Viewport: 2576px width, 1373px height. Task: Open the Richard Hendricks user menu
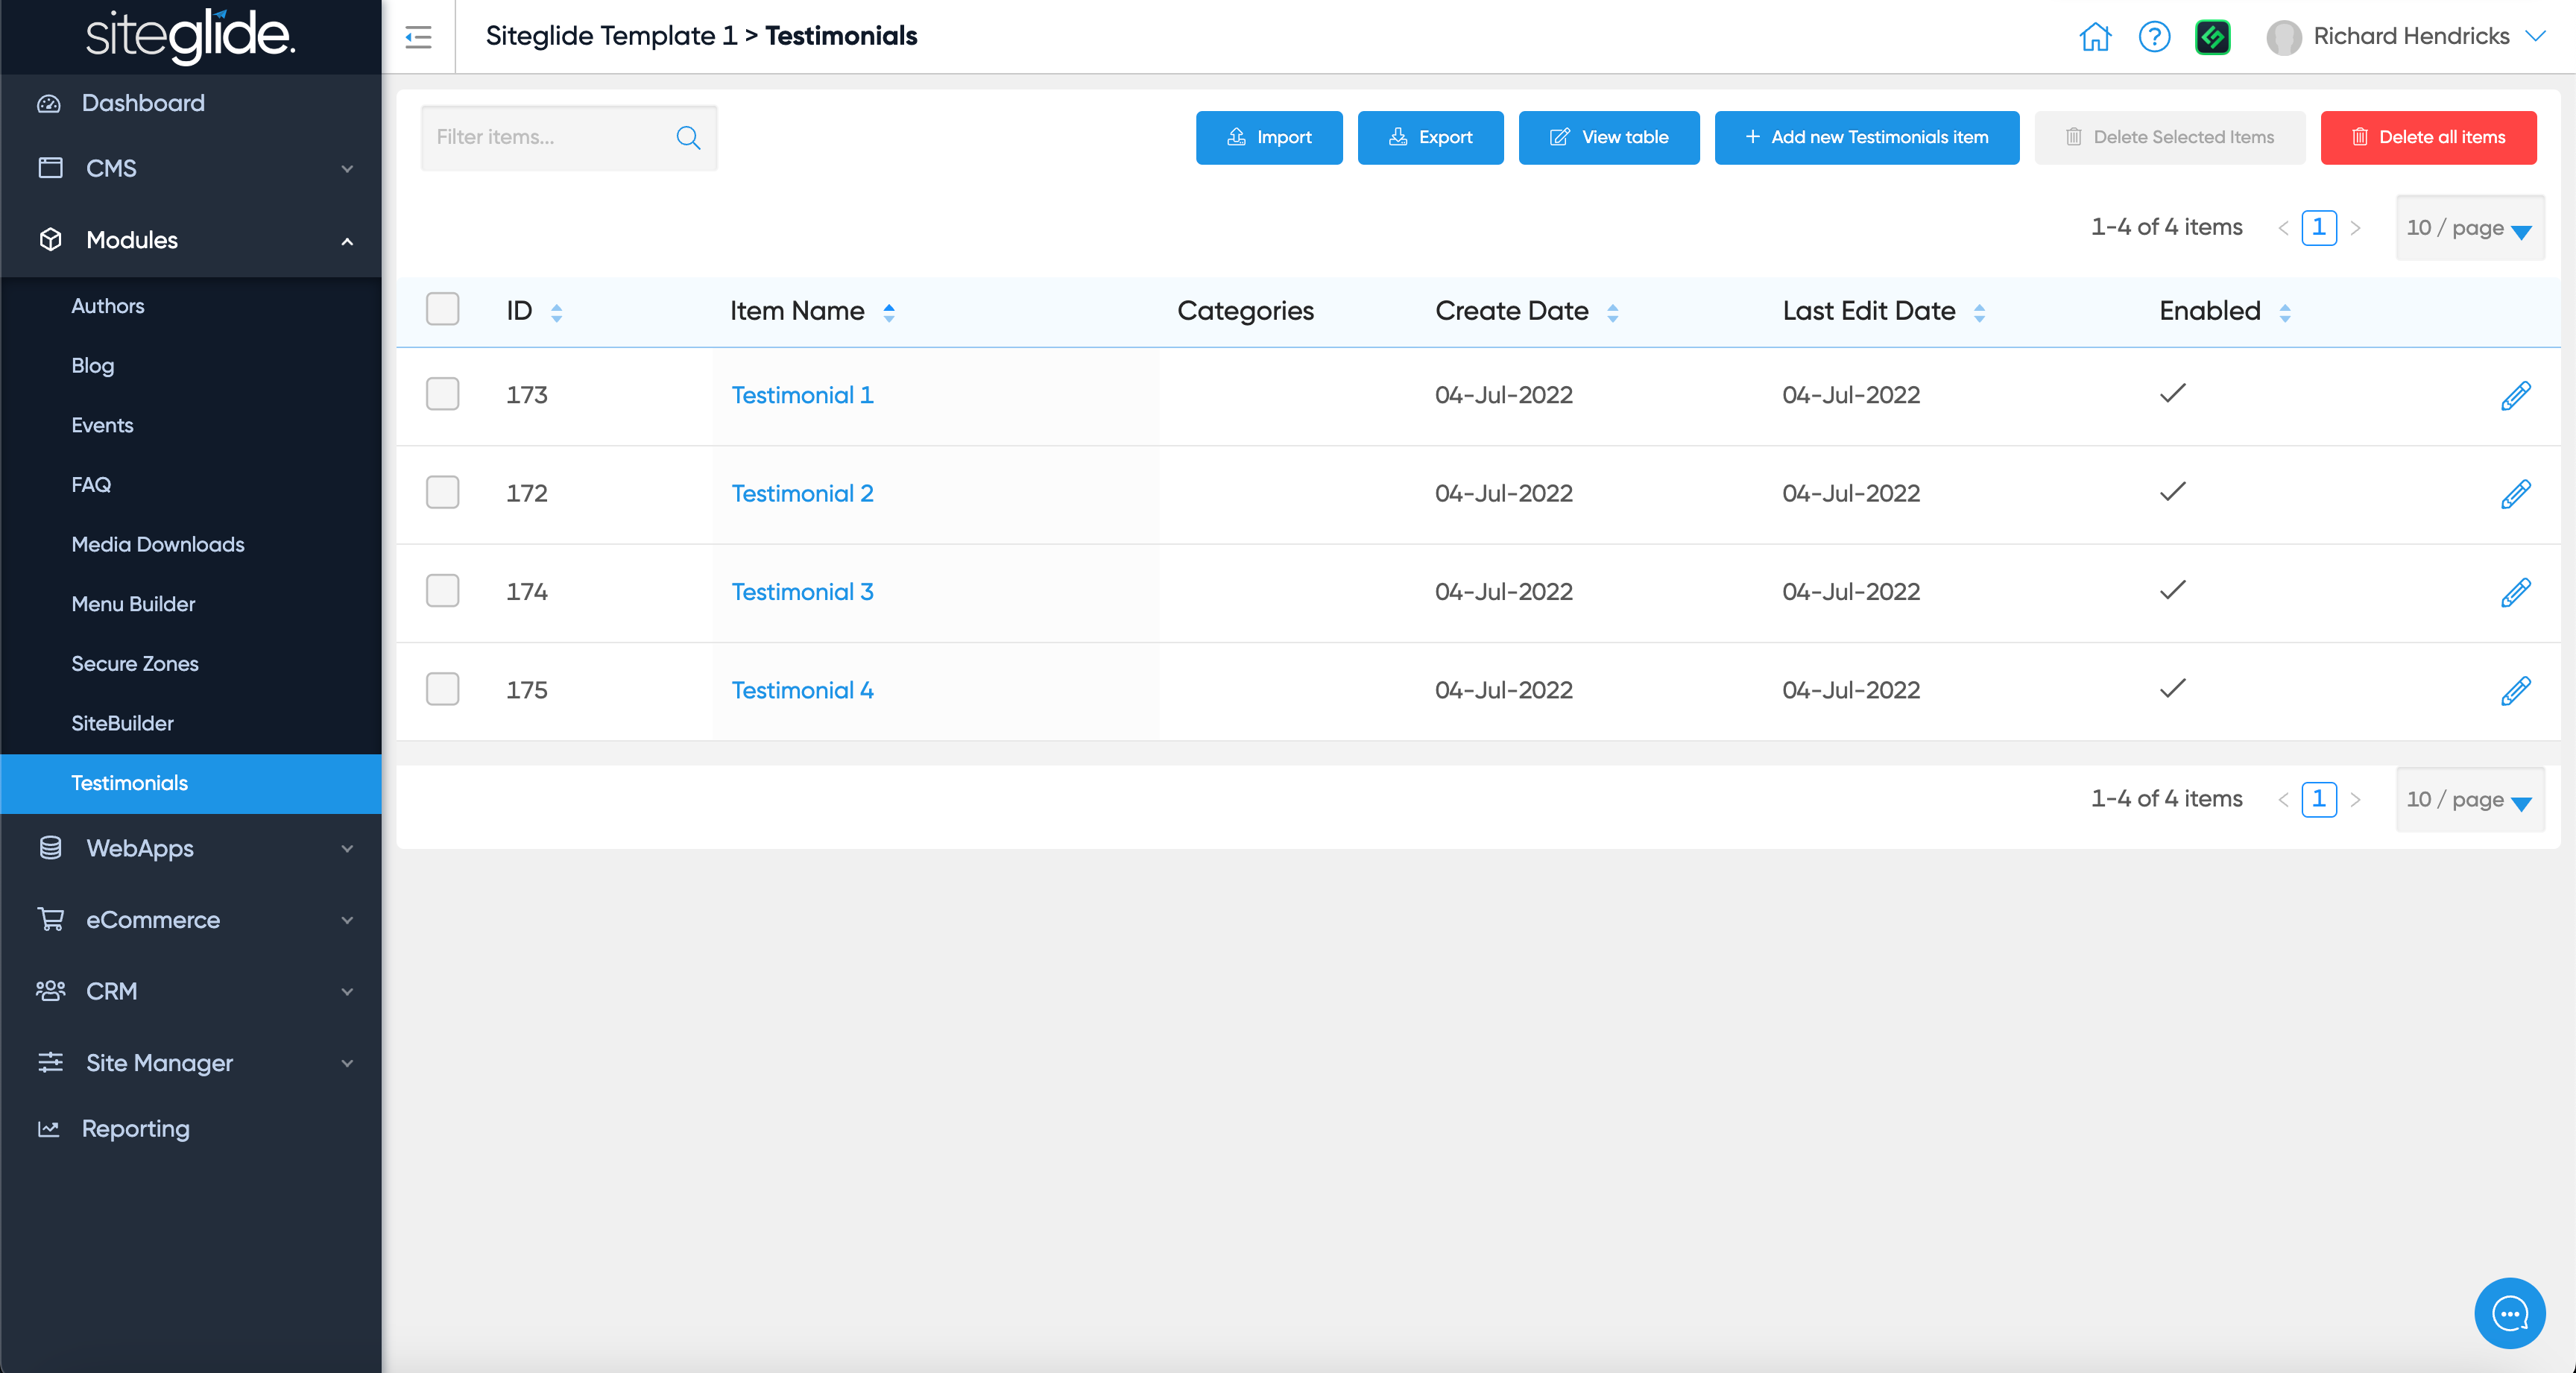(x=2410, y=37)
